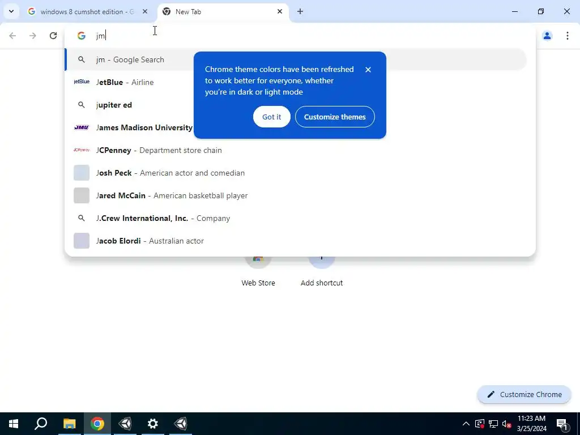Click magnifier icon beside jupiter ed

point(82,105)
